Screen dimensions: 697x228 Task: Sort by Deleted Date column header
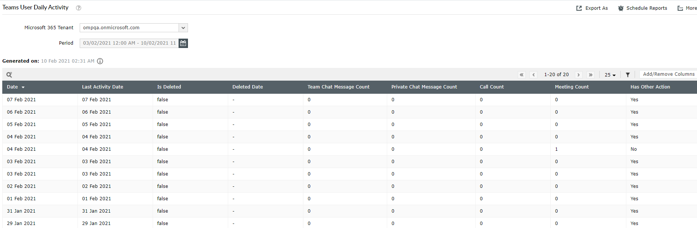[248, 87]
